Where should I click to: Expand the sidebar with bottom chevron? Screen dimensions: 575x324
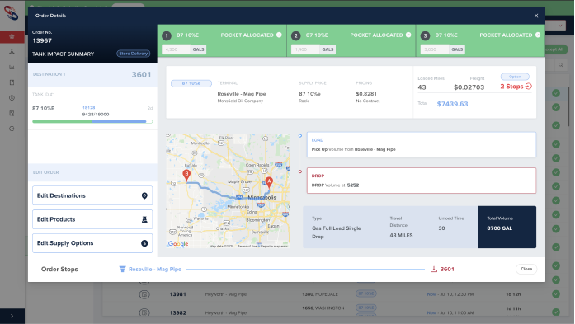point(12,316)
